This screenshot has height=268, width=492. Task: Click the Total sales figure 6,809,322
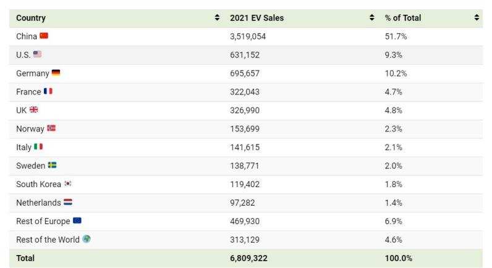click(248, 258)
